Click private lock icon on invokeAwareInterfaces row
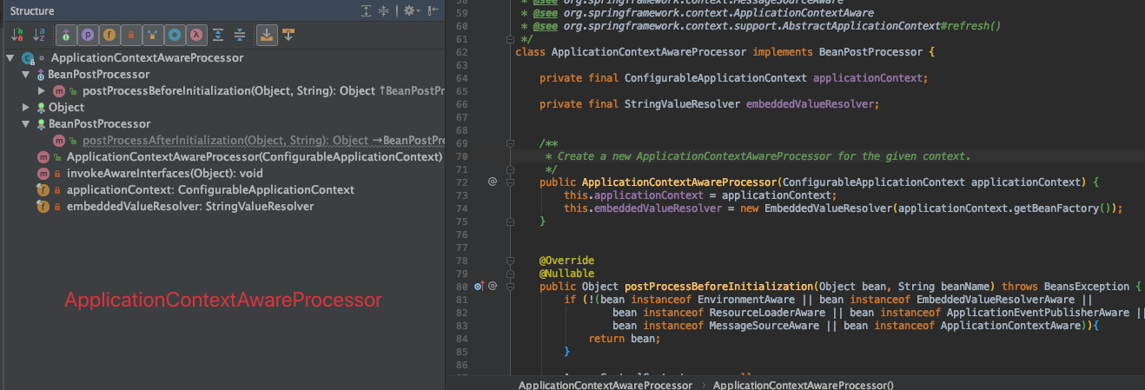The width and height of the screenshot is (1145, 390). click(57, 174)
